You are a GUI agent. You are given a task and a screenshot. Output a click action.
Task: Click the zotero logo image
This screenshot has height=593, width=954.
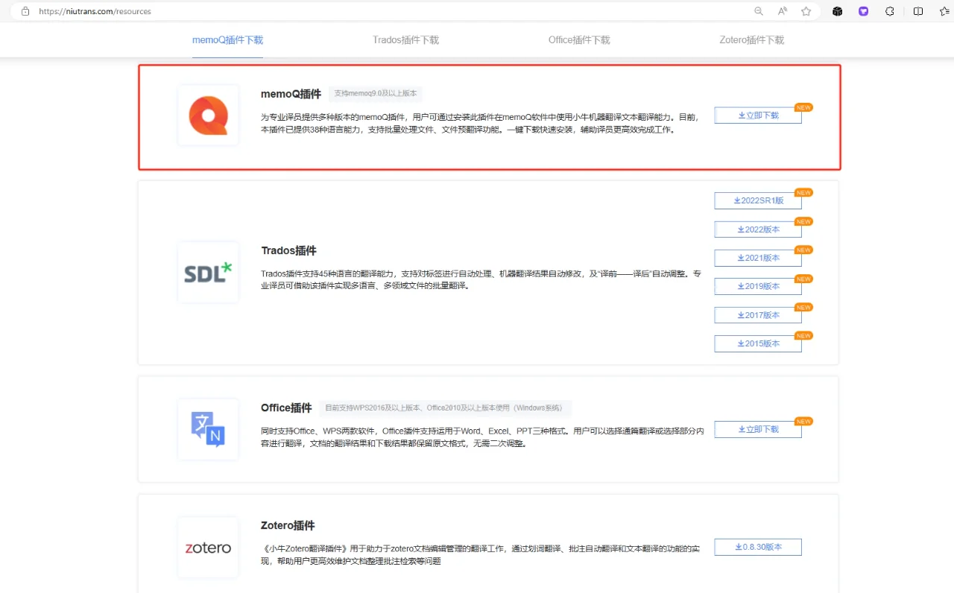click(207, 547)
